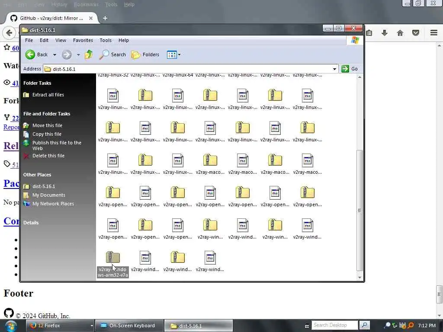
Task: Click the v2ray-linux-64 file label
Action: point(178,75)
